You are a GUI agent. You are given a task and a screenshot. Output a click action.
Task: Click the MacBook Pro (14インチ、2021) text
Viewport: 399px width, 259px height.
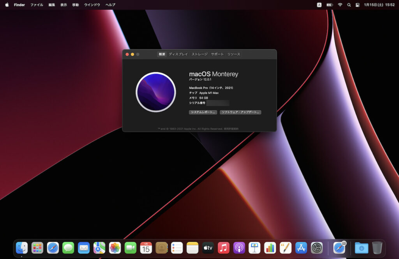coord(211,88)
